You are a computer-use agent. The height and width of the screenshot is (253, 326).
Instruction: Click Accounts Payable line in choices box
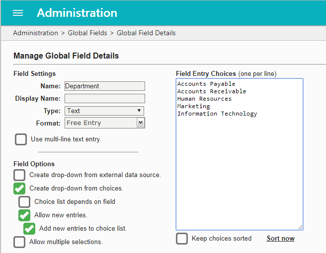[206, 84]
